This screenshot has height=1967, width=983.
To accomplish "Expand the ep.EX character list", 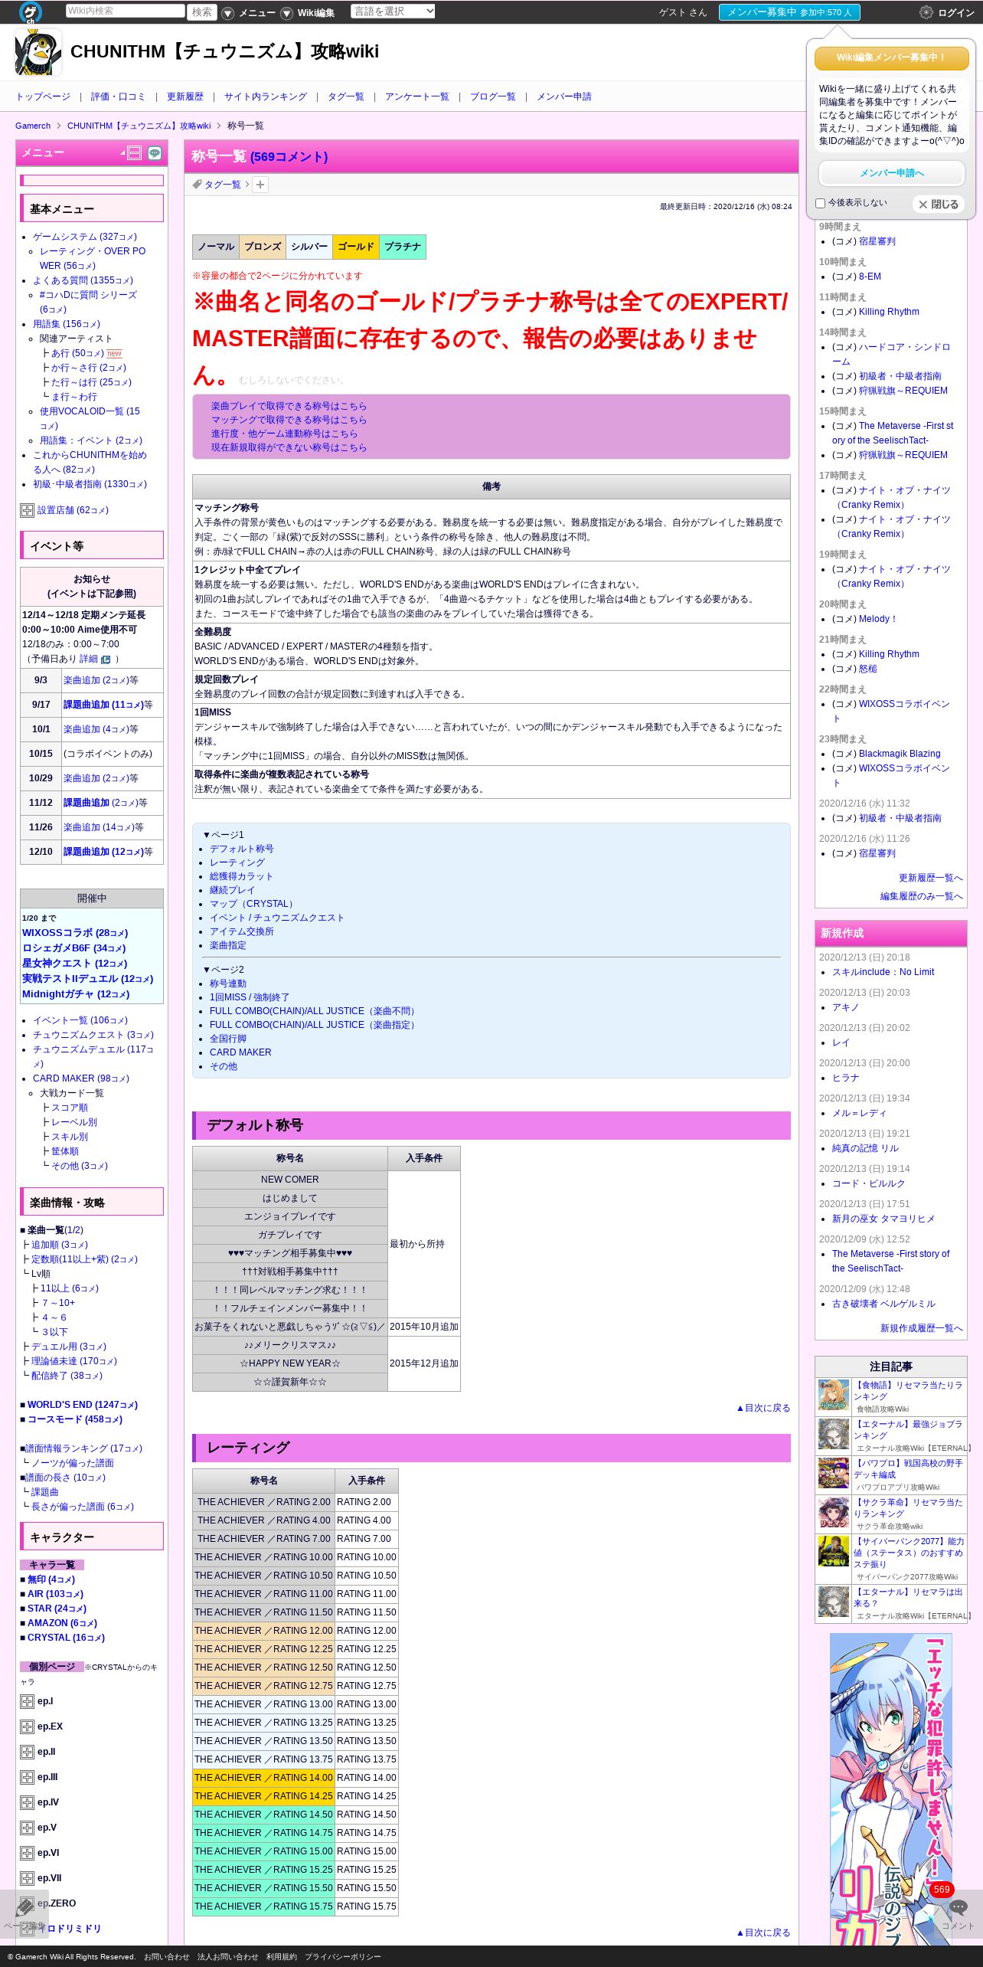I will [x=27, y=1726].
